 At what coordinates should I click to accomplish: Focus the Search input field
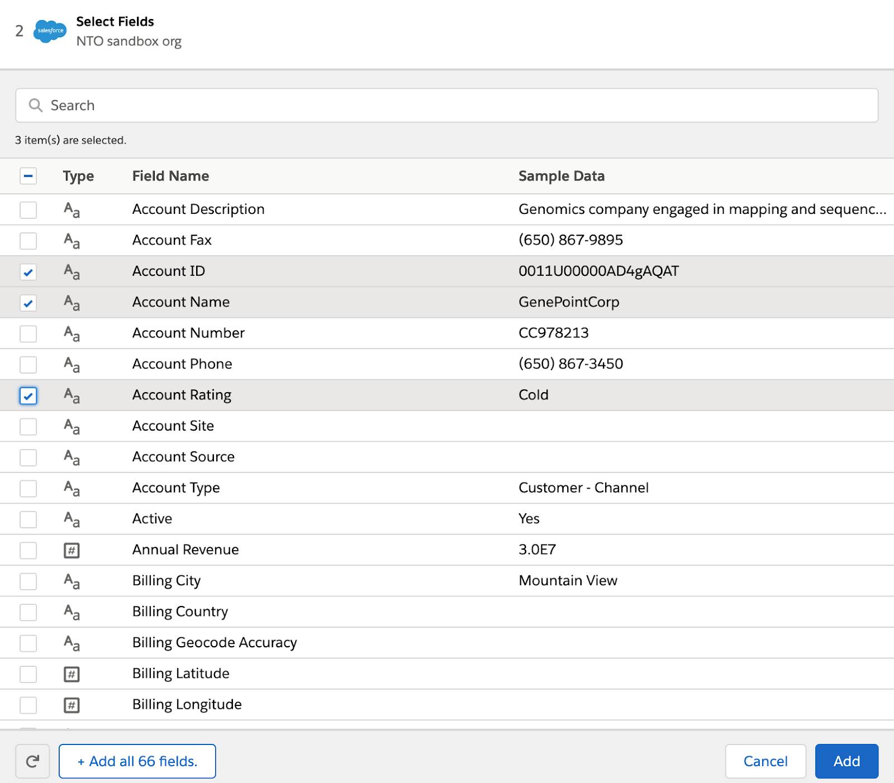point(447,106)
